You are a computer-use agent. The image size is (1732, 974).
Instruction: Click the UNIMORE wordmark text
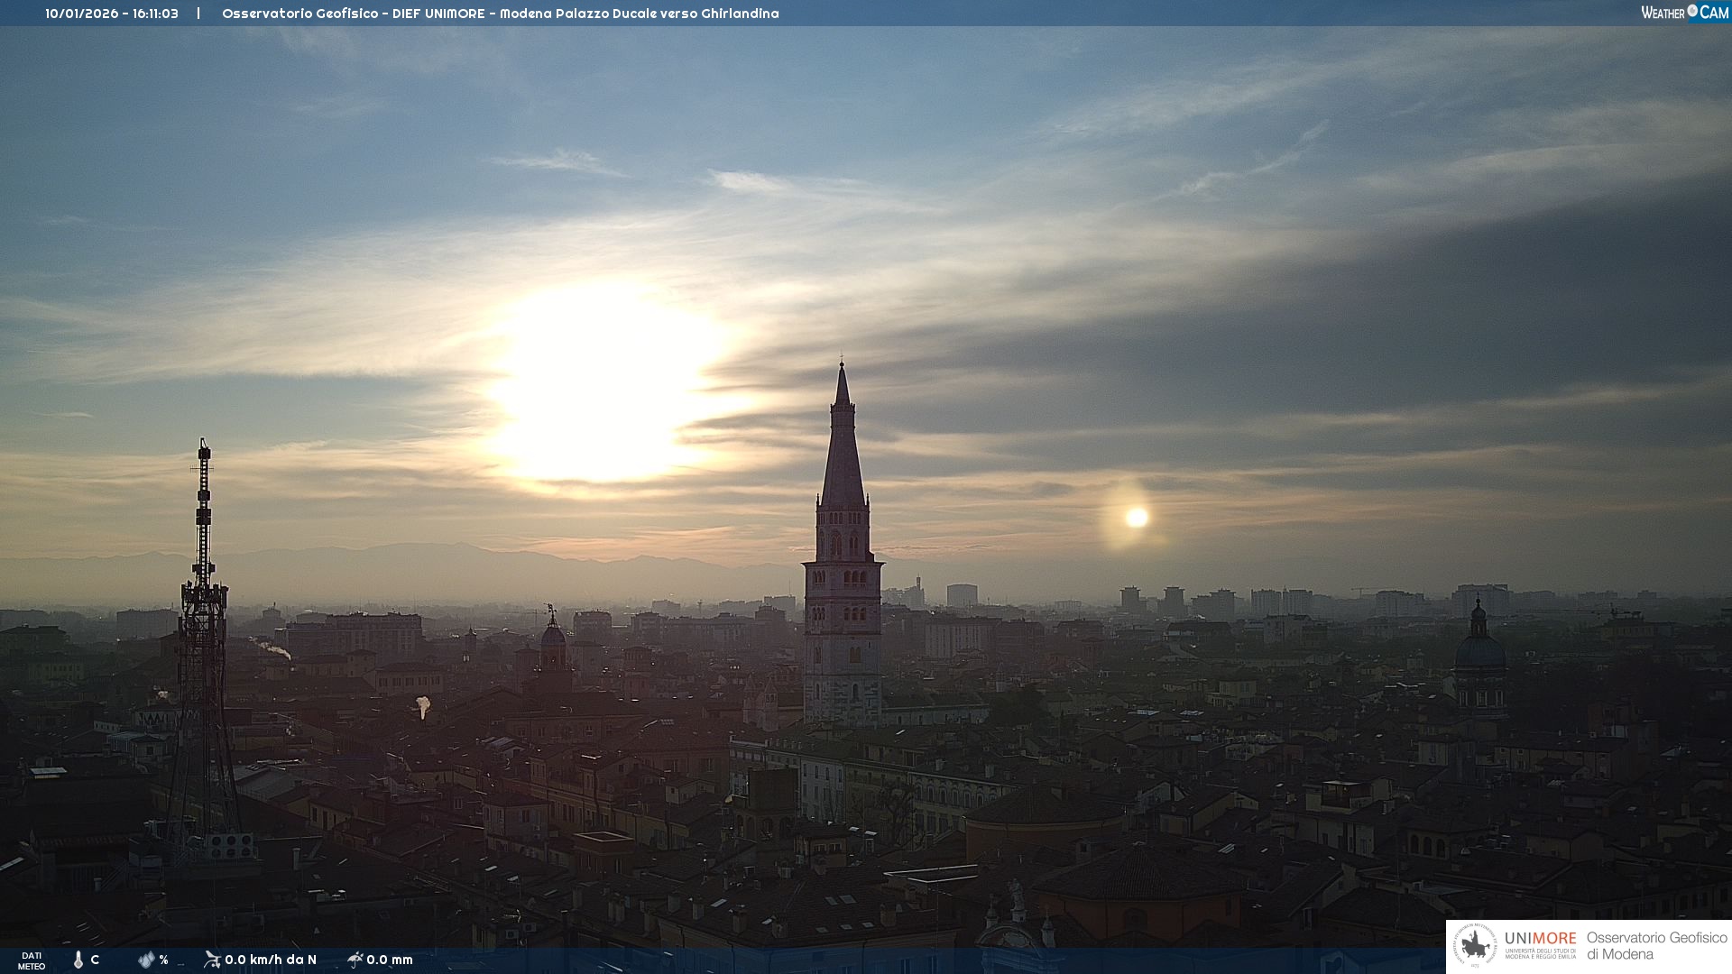[1540, 938]
